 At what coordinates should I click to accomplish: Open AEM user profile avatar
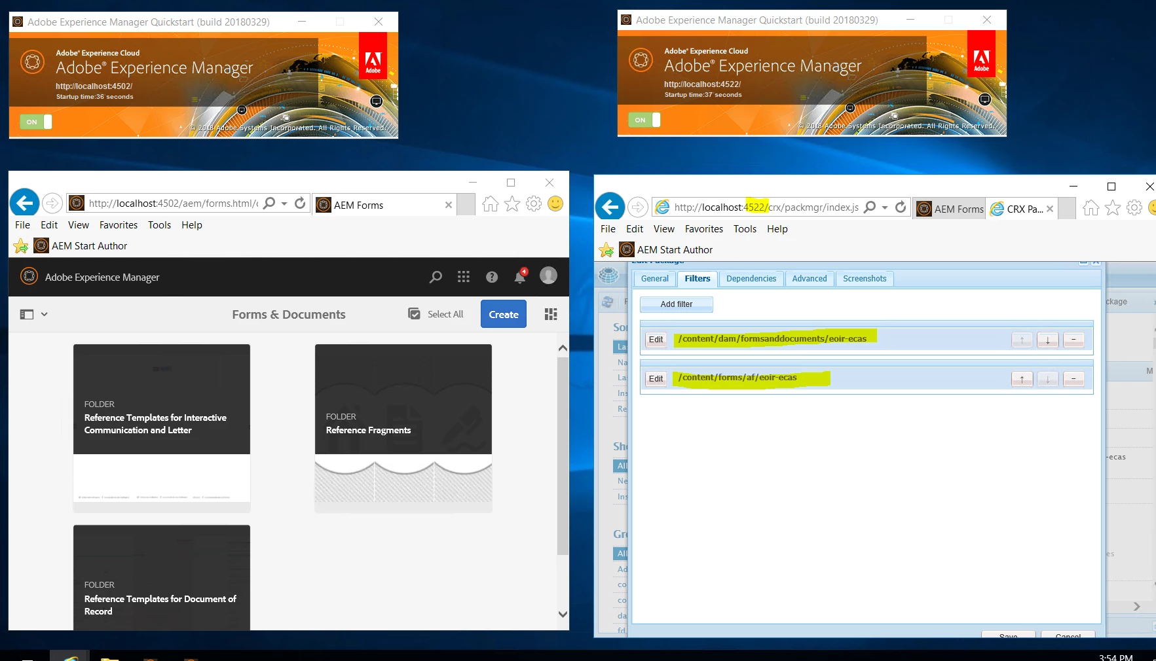[548, 276]
